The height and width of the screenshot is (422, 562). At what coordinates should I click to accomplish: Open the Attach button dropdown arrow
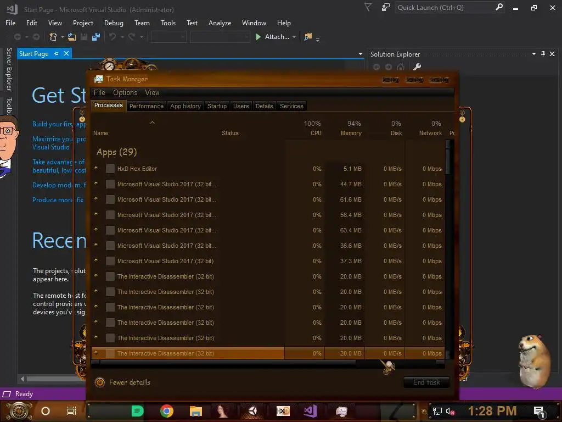(294, 37)
